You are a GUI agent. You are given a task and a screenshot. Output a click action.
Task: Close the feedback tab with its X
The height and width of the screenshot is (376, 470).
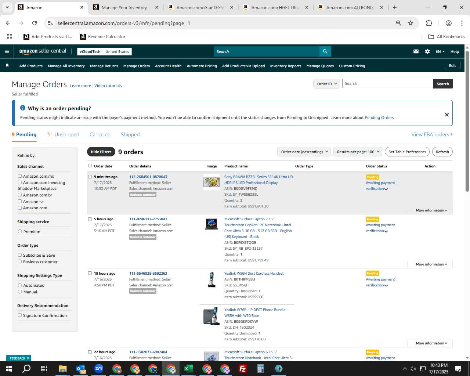click(28, 358)
